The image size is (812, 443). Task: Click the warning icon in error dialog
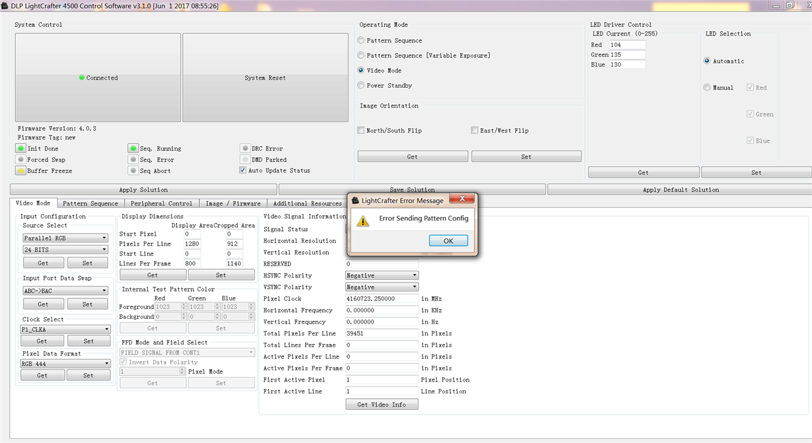363,221
